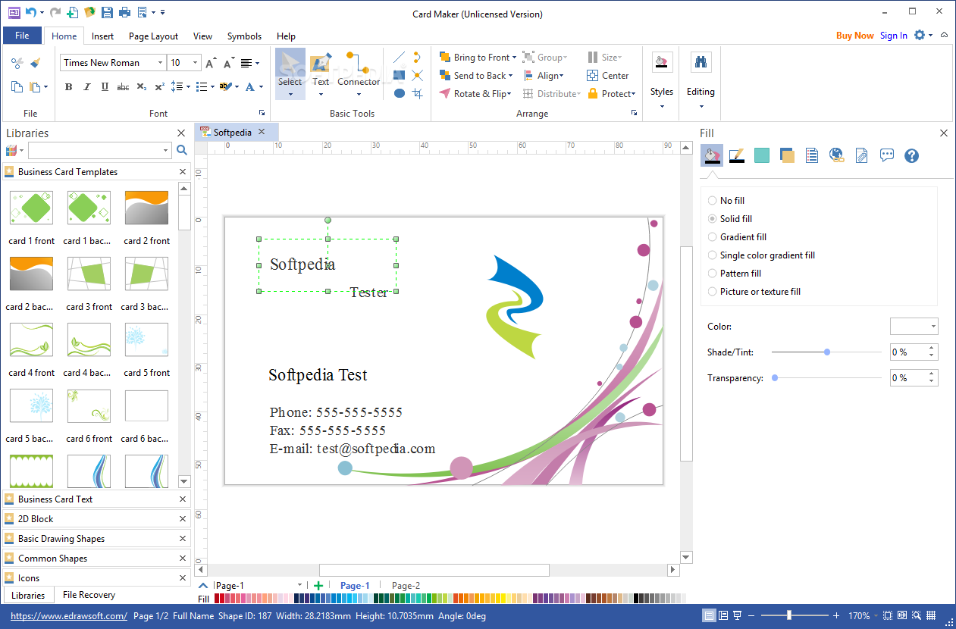This screenshot has width=956, height=629.
Task: Click the Undo arrow icon
Action: point(30,12)
